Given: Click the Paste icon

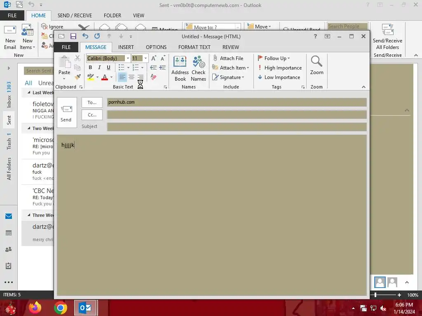Looking at the screenshot, I should (65, 62).
